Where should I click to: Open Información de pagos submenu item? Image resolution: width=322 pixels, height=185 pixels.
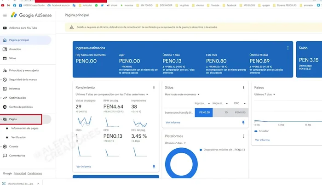point(25,128)
